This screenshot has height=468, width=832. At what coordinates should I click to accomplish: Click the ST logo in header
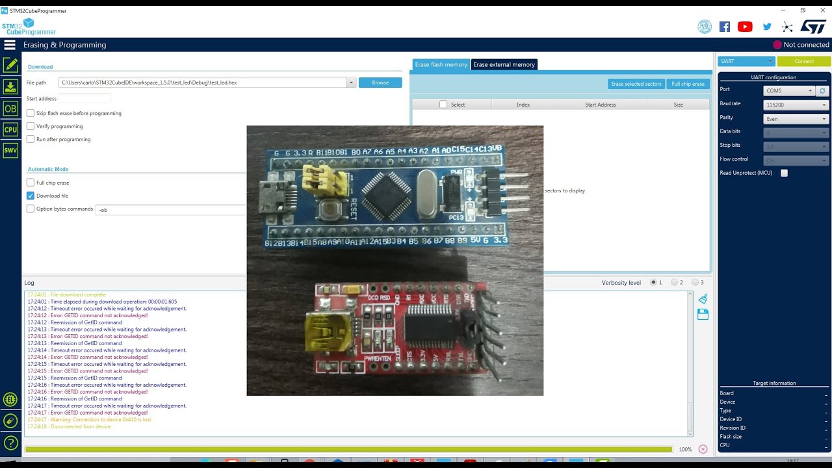(813, 27)
